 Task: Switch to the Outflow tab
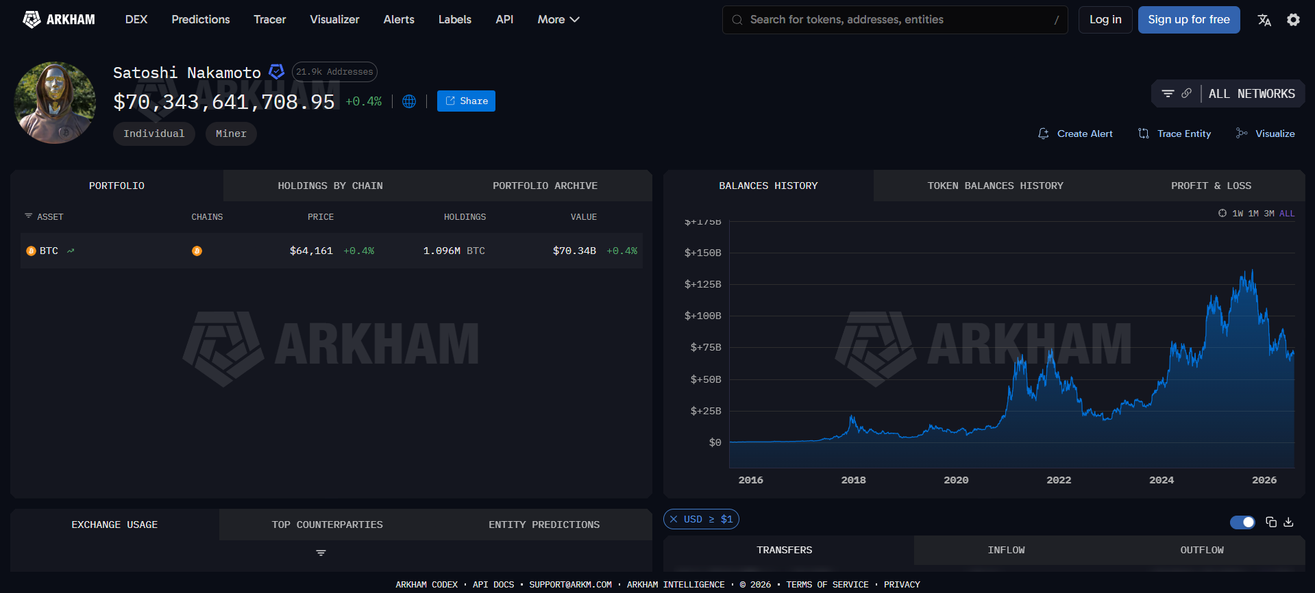pos(1202,550)
